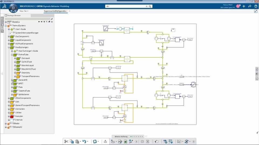Collapse left panel with side chevron
Image resolution: width=259 pixels, height=145 pixels.
click(2, 74)
